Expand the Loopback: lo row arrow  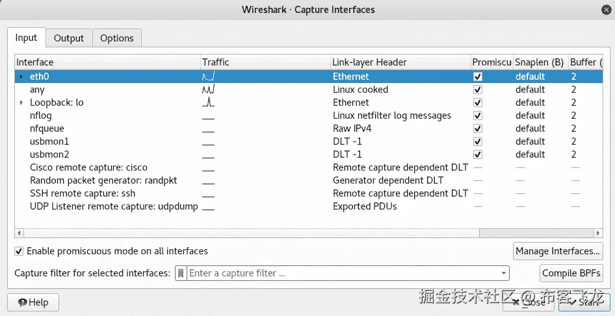pyautogui.click(x=21, y=103)
